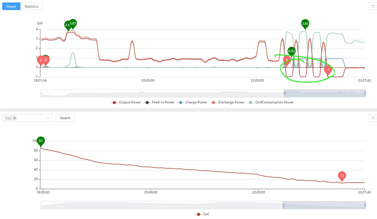The width and height of the screenshot is (377, 219).
Task: Click the 0.93 green marker pin
Action: coord(291,51)
